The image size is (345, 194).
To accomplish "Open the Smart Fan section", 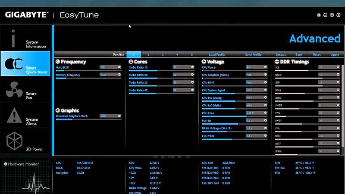I will (26, 90).
